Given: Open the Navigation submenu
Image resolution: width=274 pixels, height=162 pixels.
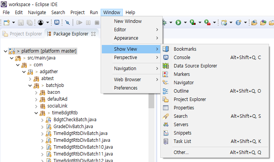Looking at the screenshot, I should [x=131, y=69].
